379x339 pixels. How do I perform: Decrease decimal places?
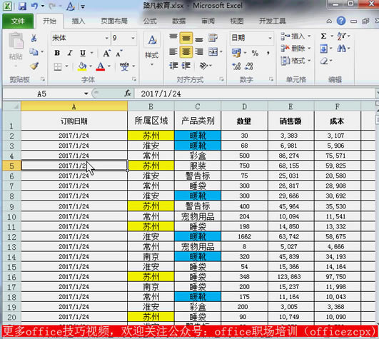pyautogui.click(x=249, y=66)
